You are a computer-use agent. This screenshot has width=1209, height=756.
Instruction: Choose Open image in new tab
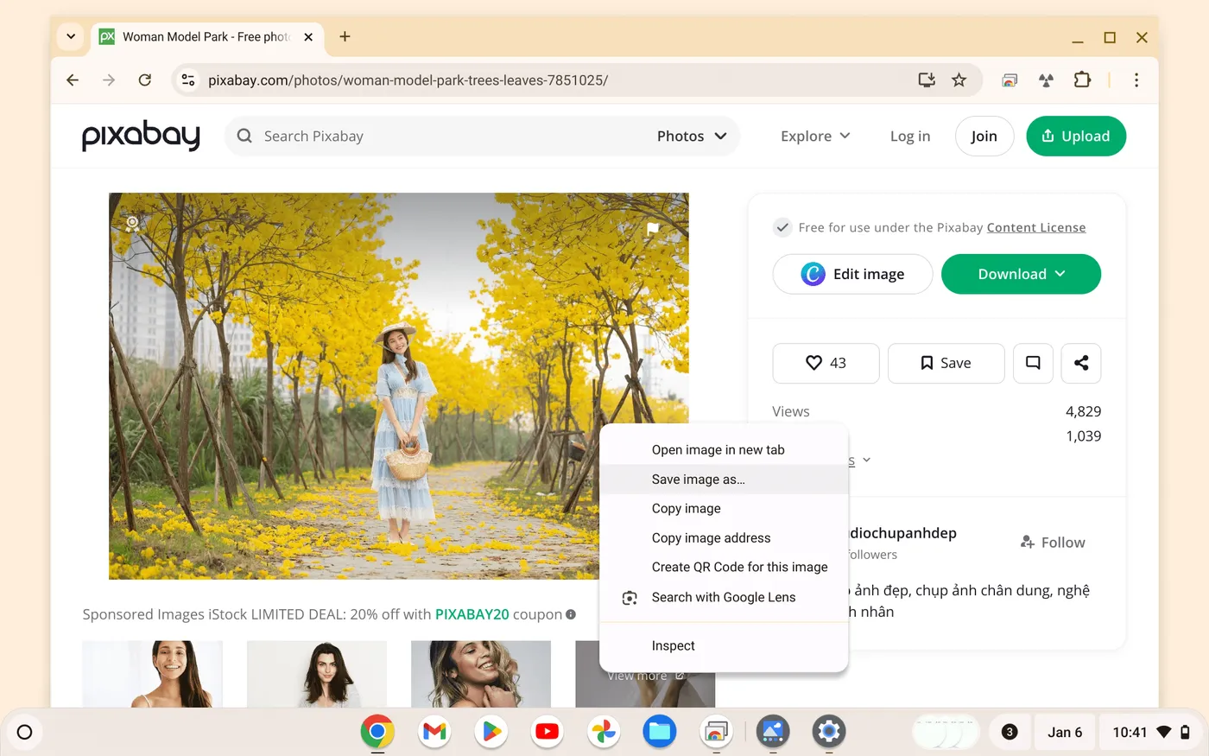pos(724,450)
